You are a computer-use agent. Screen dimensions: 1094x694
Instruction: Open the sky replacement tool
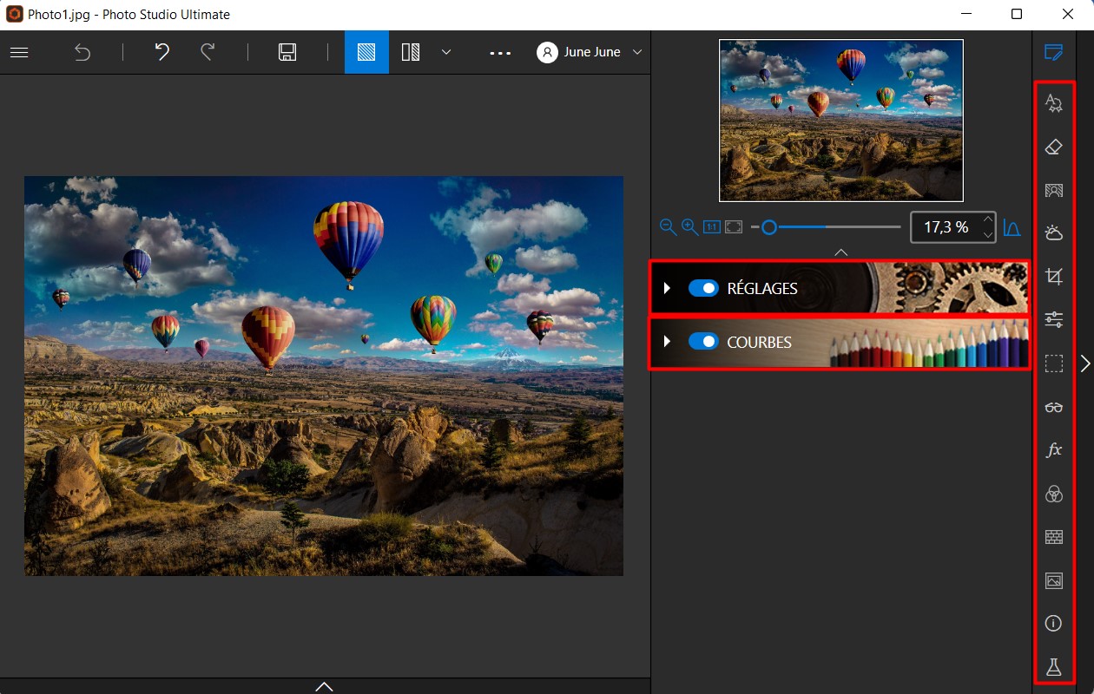(1054, 232)
